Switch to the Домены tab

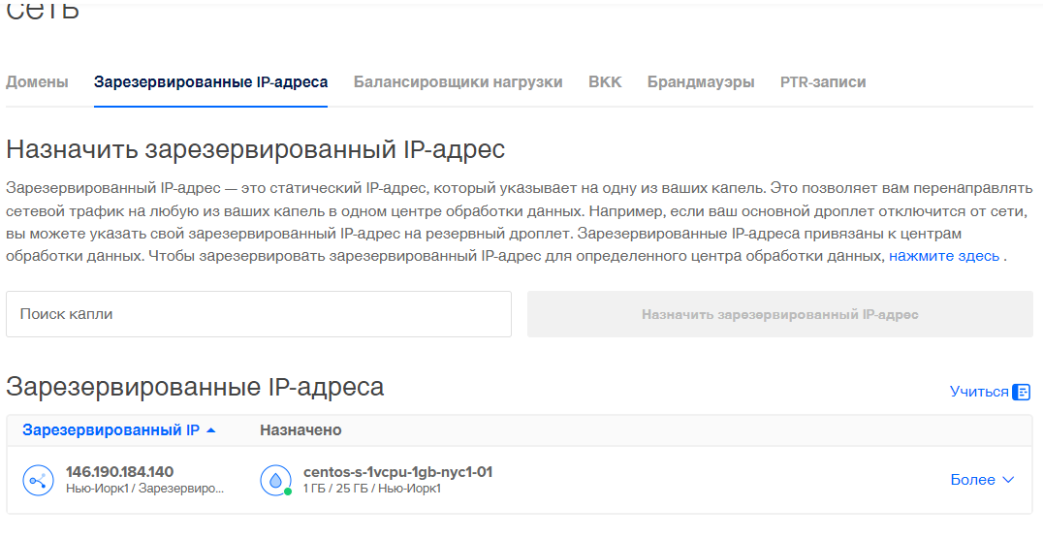click(37, 82)
